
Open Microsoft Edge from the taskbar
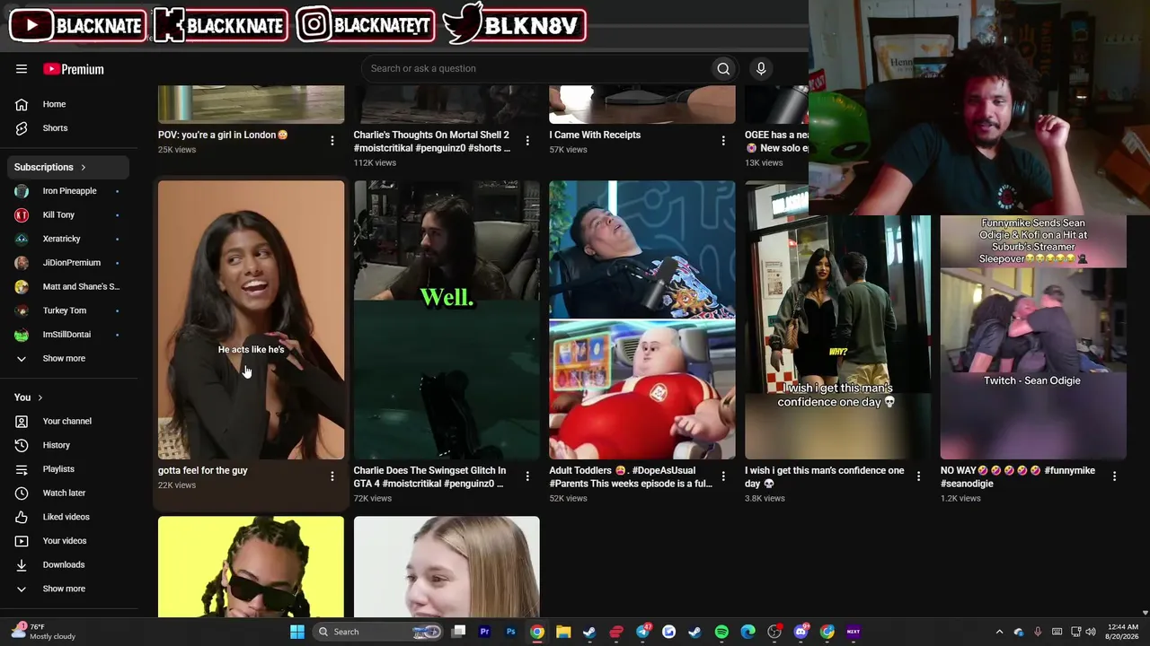click(x=747, y=632)
